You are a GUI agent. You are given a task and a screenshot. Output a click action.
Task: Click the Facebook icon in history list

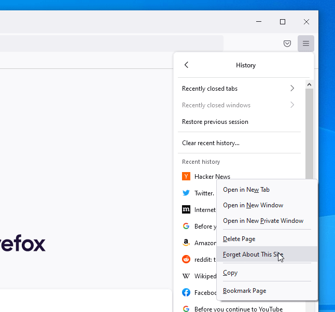click(186, 292)
